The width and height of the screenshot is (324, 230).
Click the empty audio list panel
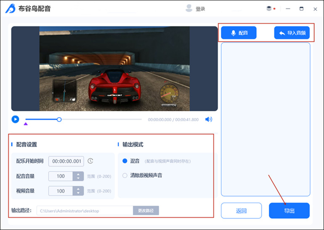click(266, 119)
